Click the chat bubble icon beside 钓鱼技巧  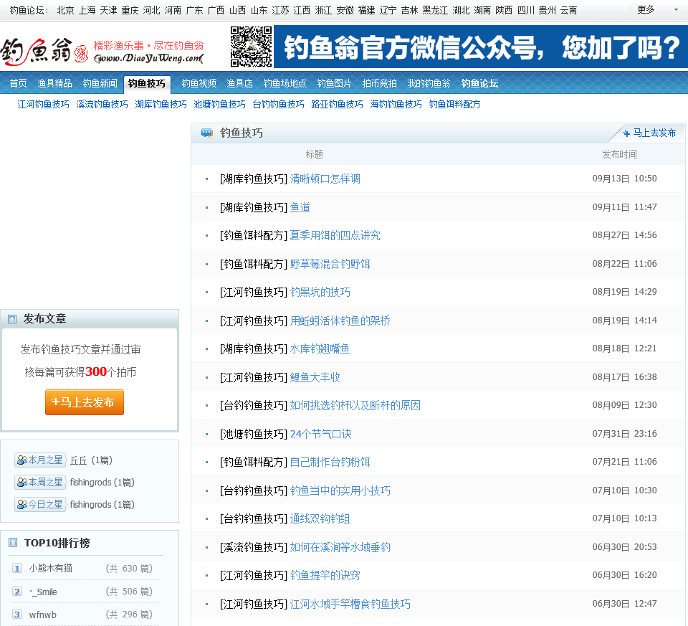click(x=206, y=133)
